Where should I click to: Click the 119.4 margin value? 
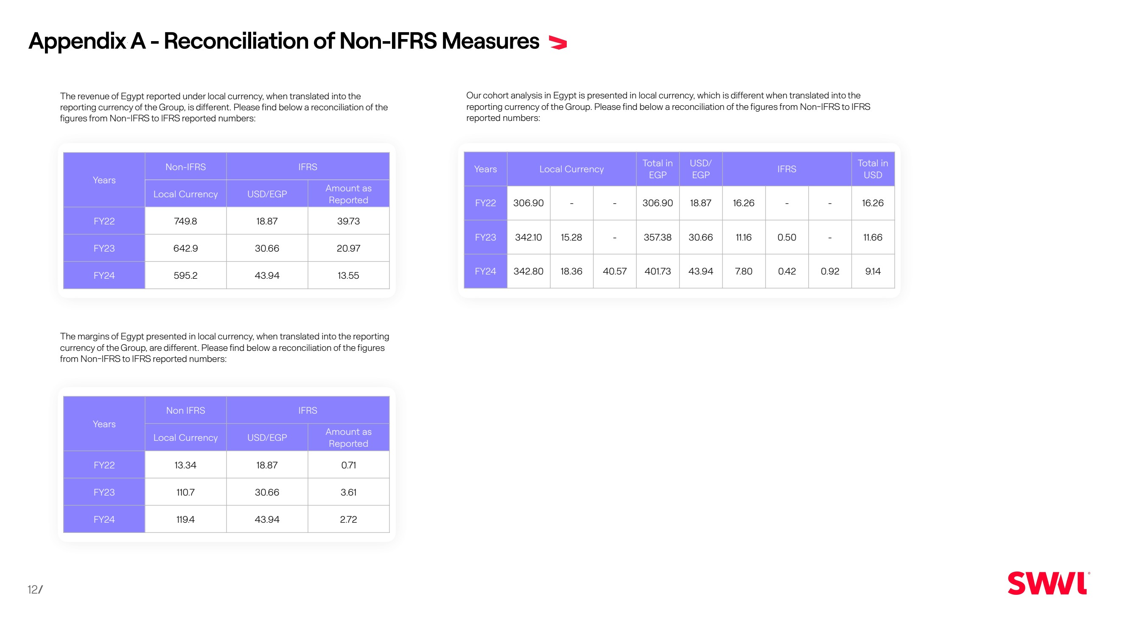(x=185, y=519)
